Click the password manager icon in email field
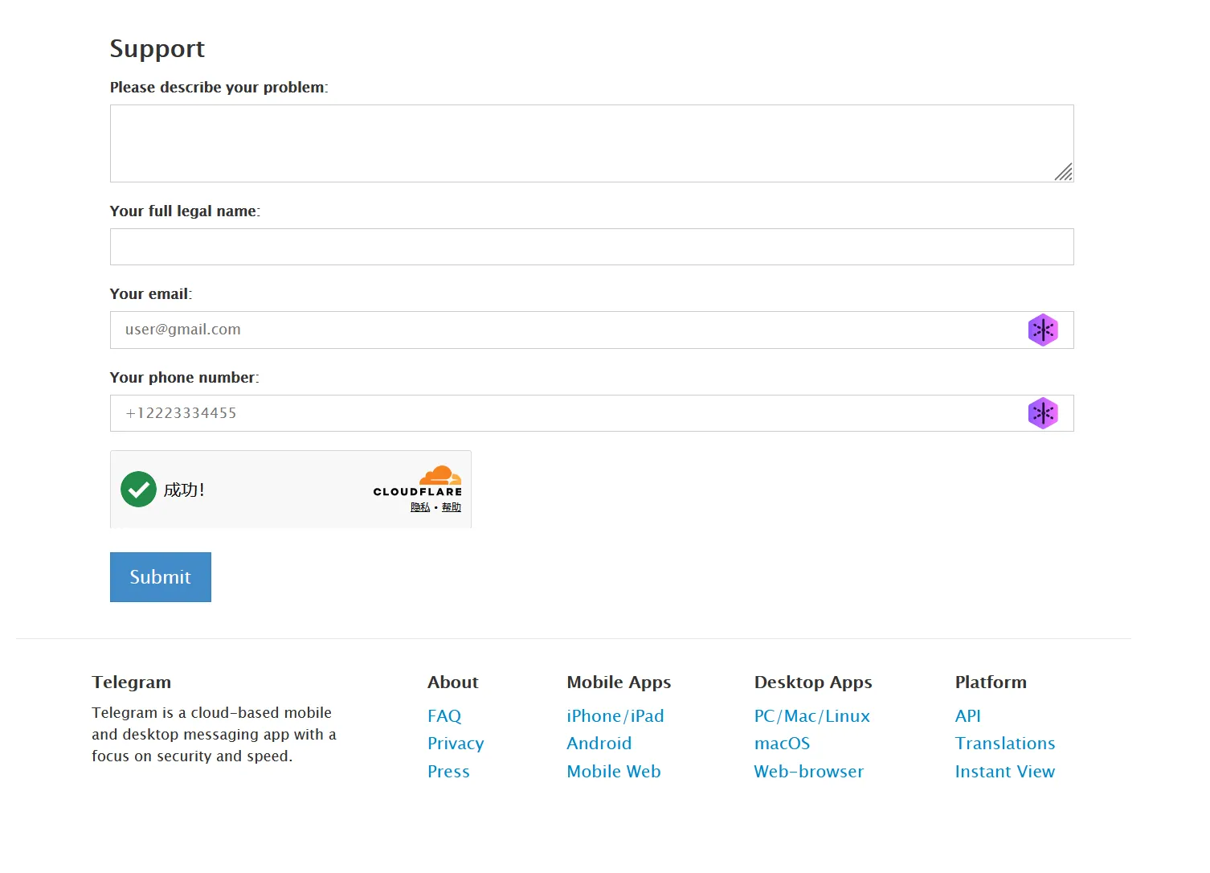The width and height of the screenshot is (1210, 873). click(x=1042, y=330)
